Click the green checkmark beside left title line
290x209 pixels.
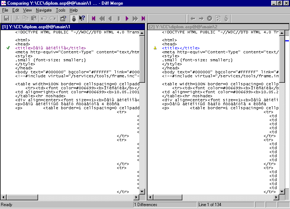[8, 48]
